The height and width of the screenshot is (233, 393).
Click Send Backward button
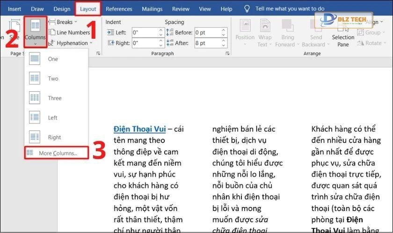click(315, 33)
